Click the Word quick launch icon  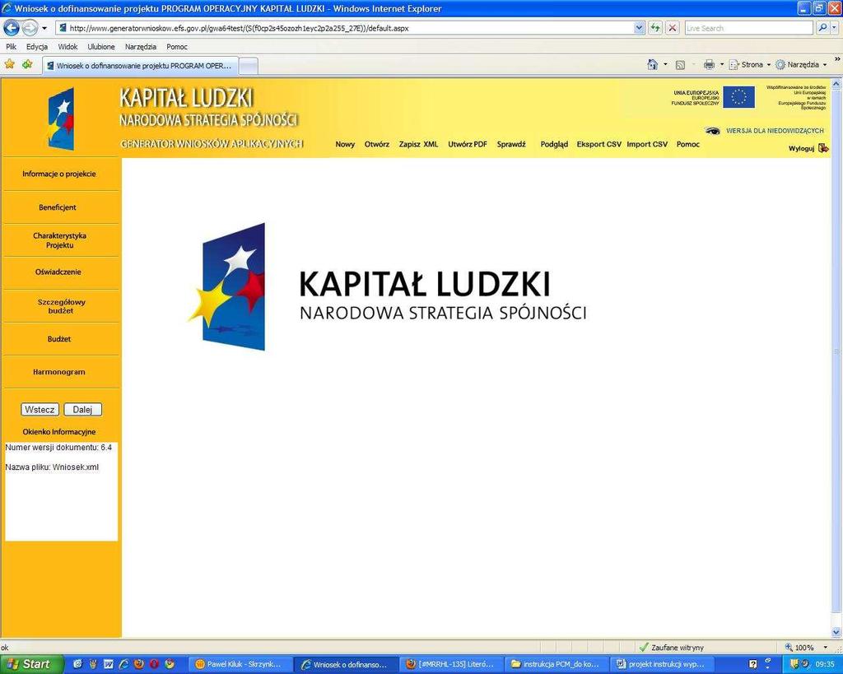click(108, 664)
